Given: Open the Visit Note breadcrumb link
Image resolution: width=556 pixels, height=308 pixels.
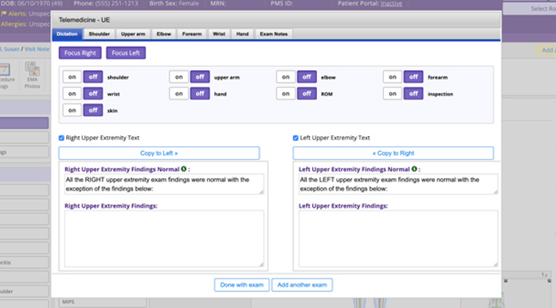Looking at the screenshot, I should click(37, 49).
